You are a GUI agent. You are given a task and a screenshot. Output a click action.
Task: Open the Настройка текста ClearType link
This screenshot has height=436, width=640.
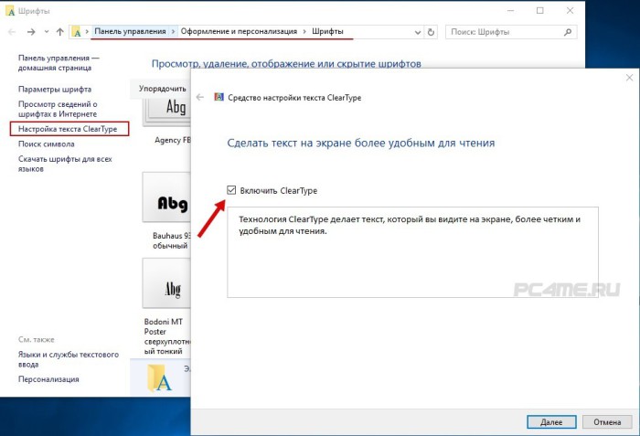[68, 129]
